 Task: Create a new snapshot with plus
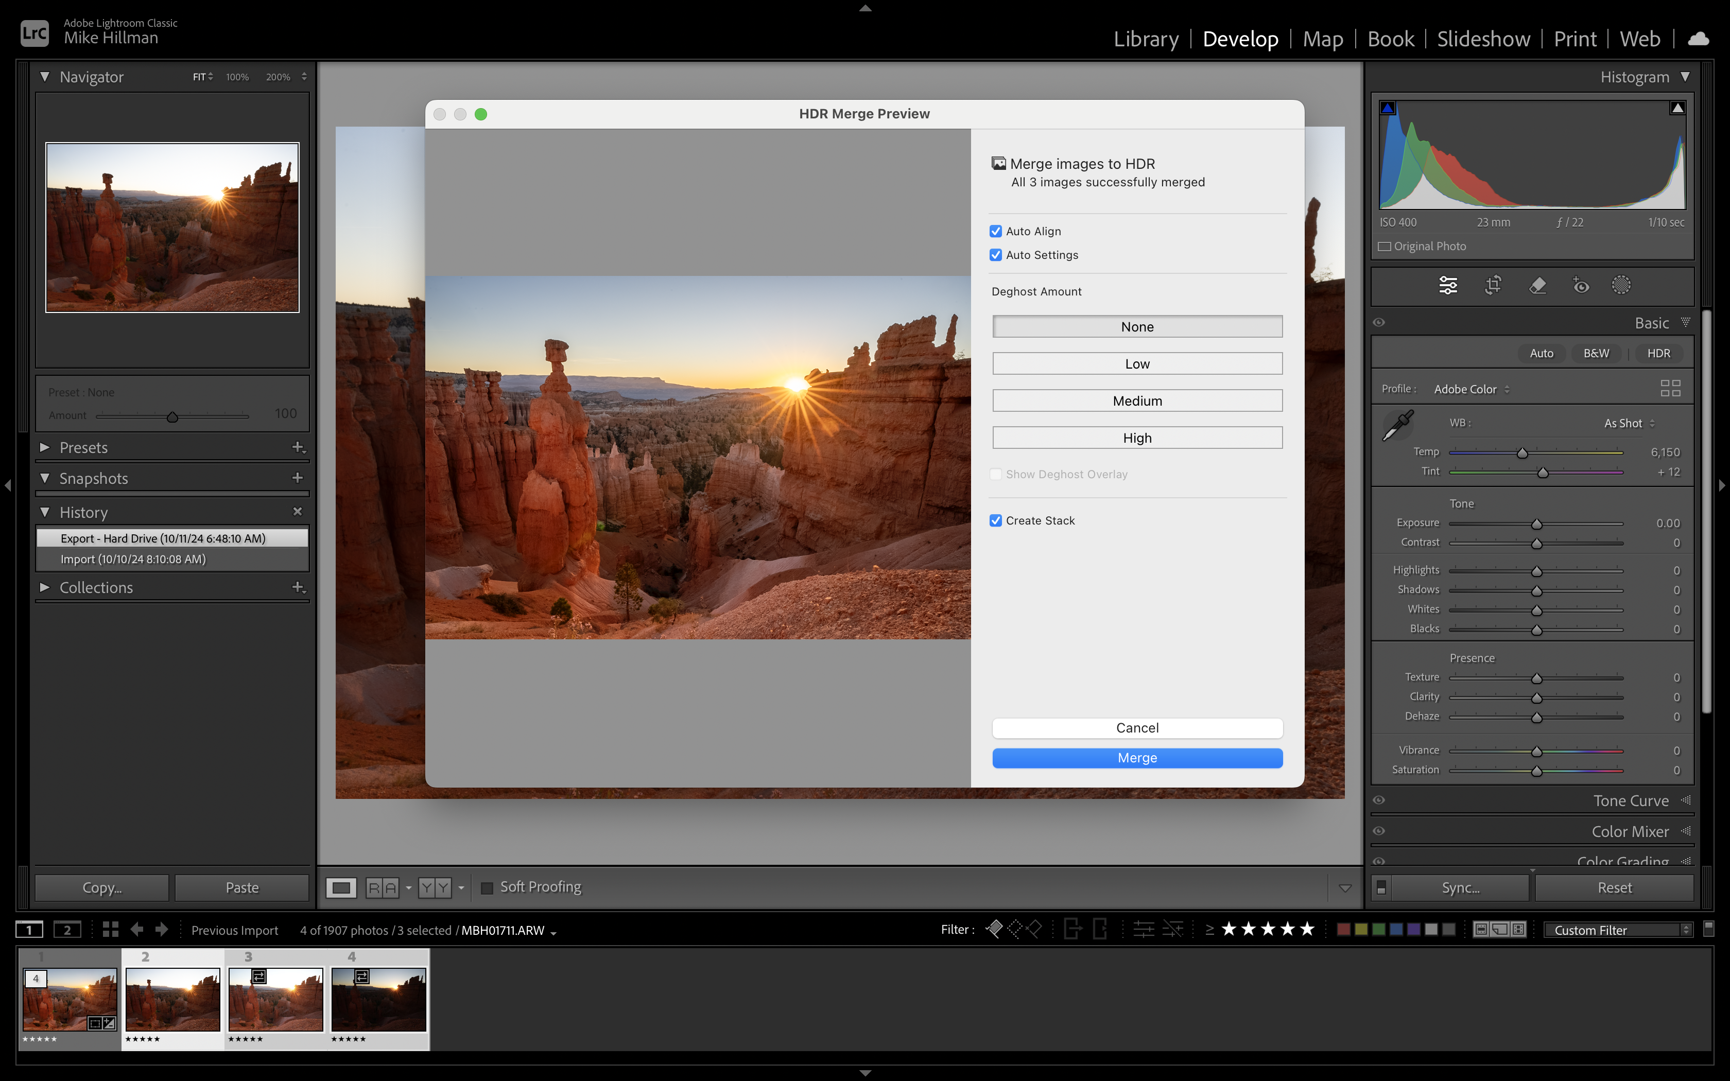[x=298, y=478]
